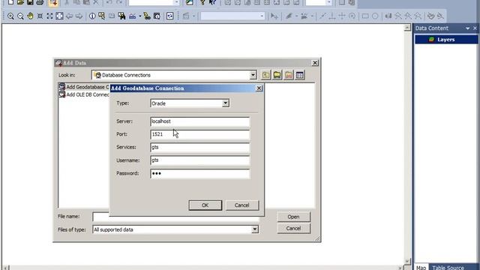
Task: Click the File name input field
Action: (175, 217)
